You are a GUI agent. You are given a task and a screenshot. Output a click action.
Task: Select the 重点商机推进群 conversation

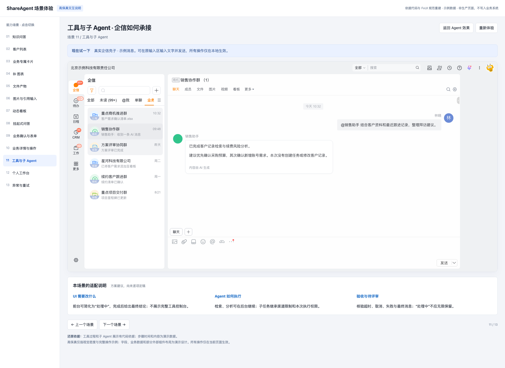tap(125, 116)
